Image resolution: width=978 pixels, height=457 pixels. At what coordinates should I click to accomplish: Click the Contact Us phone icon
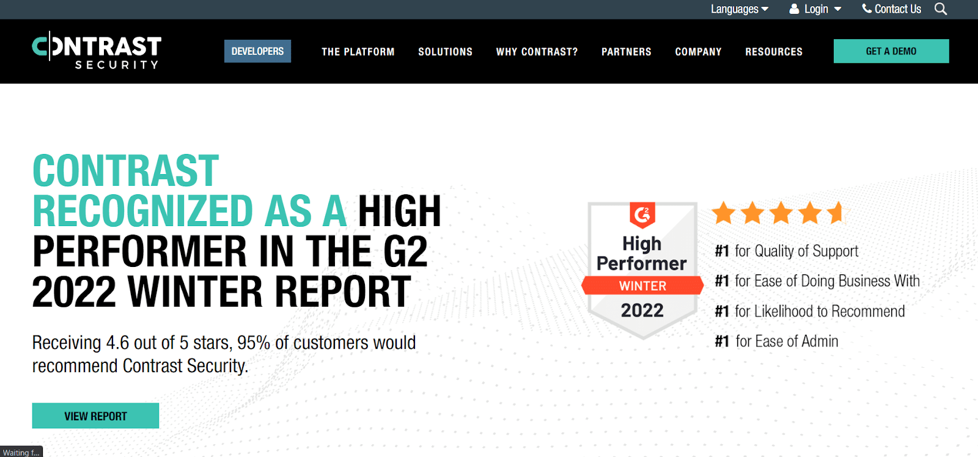(x=867, y=9)
